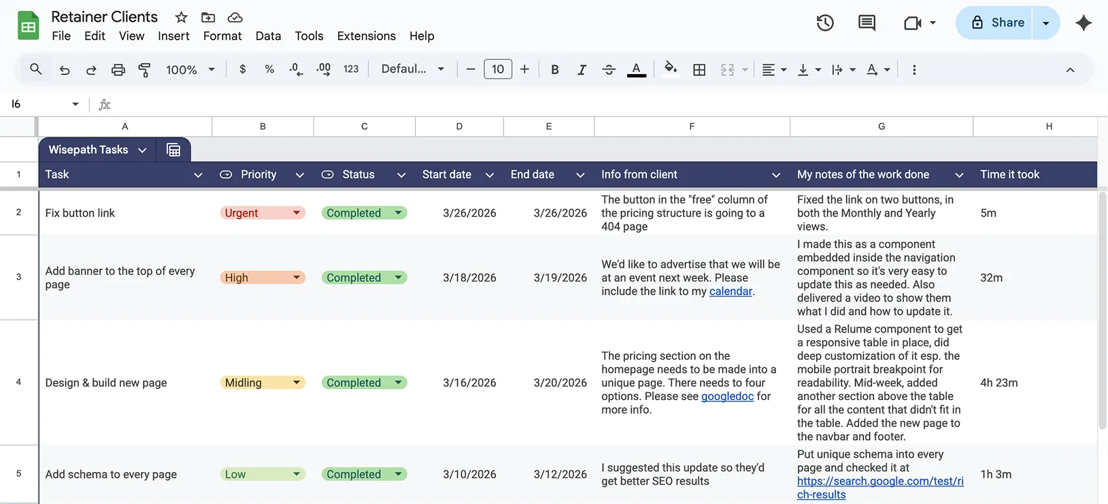Screen dimensions: 1108x504
Task: Change the Urgent priority chip dropdown
Action: click(x=297, y=213)
